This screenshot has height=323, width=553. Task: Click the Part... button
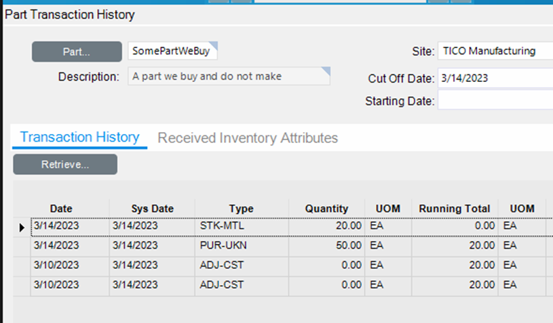(x=76, y=51)
